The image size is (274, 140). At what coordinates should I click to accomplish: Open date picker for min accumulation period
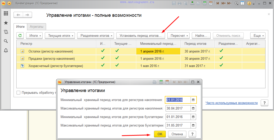click(193, 100)
